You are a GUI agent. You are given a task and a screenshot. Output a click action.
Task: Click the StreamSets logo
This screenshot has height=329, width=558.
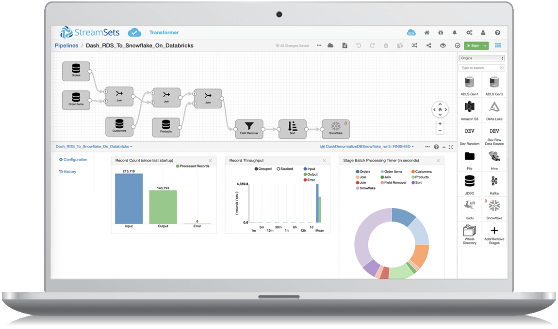pyautogui.click(x=90, y=32)
